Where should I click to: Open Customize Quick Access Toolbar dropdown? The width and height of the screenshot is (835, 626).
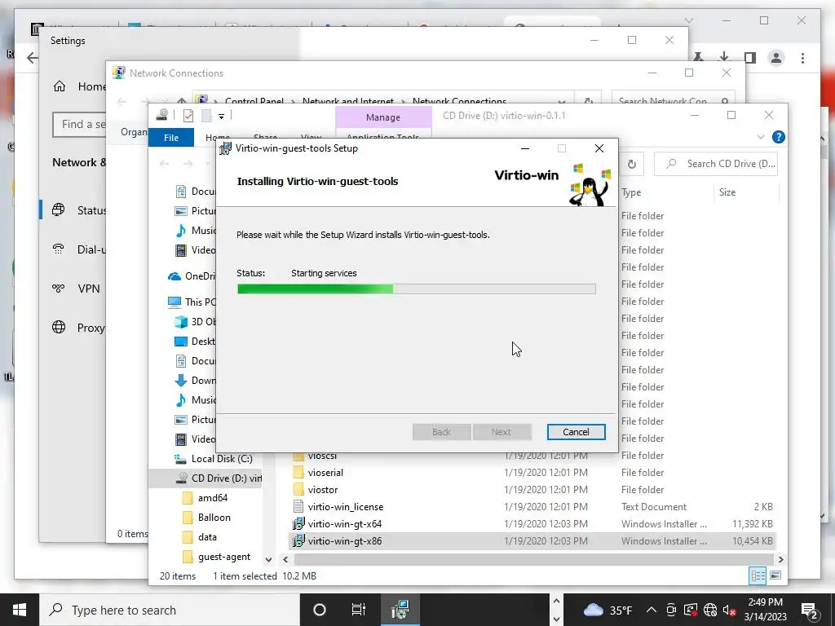coord(221,116)
